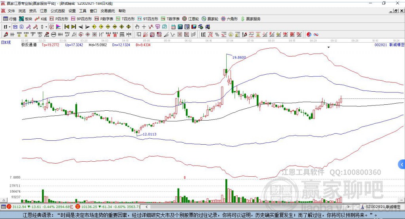Screen dimensions: 405x219
Task: Open the 帮助 menu
Action: point(122,11)
